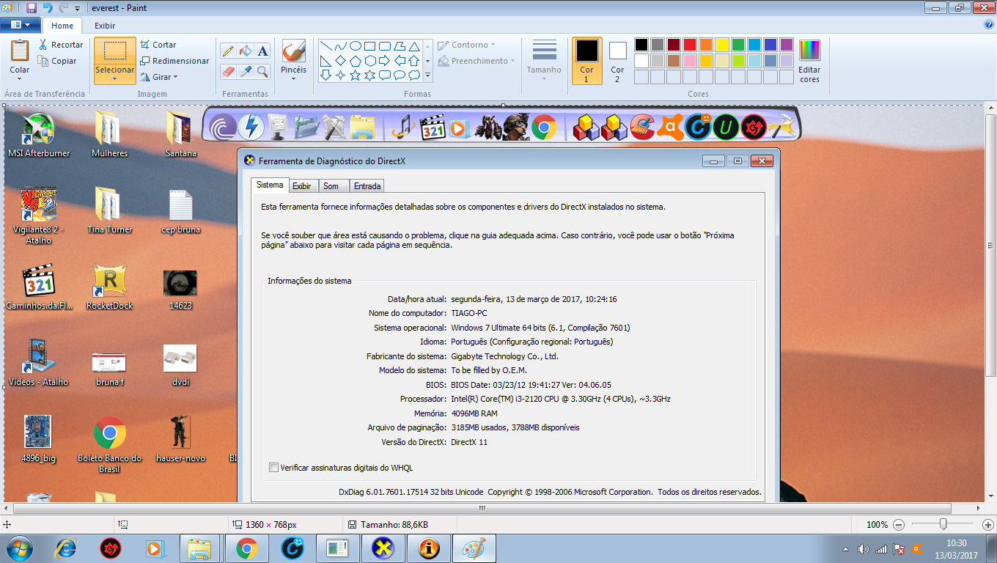Click the Redo arrow icon
This screenshot has height=563, width=997.
[x=63, y=8]
